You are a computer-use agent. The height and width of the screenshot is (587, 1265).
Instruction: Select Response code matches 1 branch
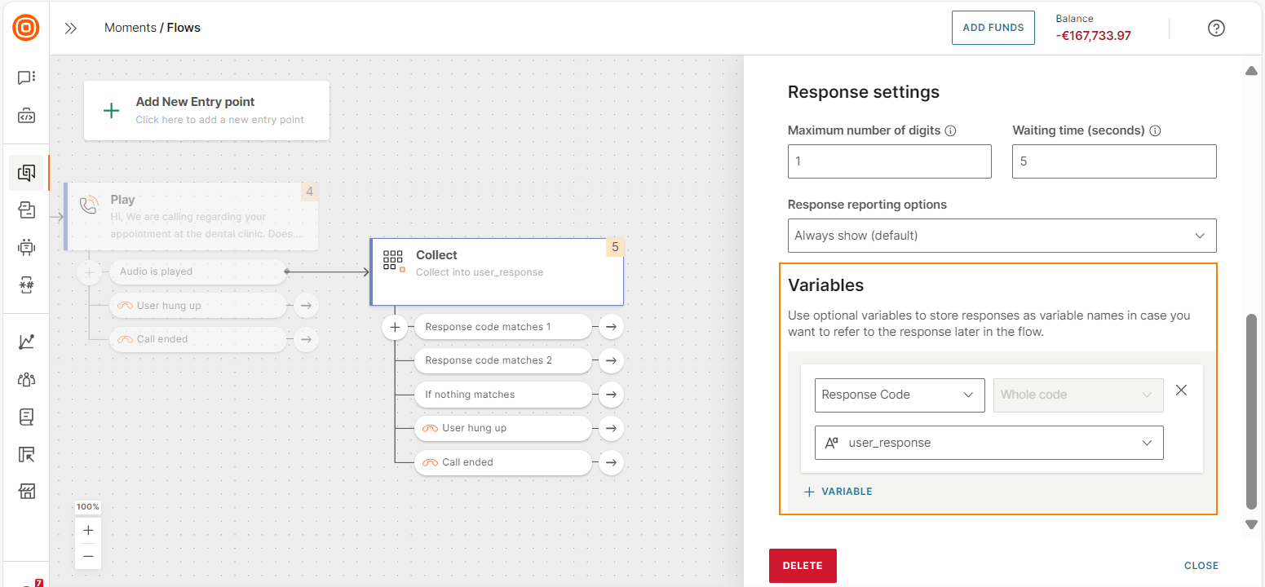tap(502, 328)
